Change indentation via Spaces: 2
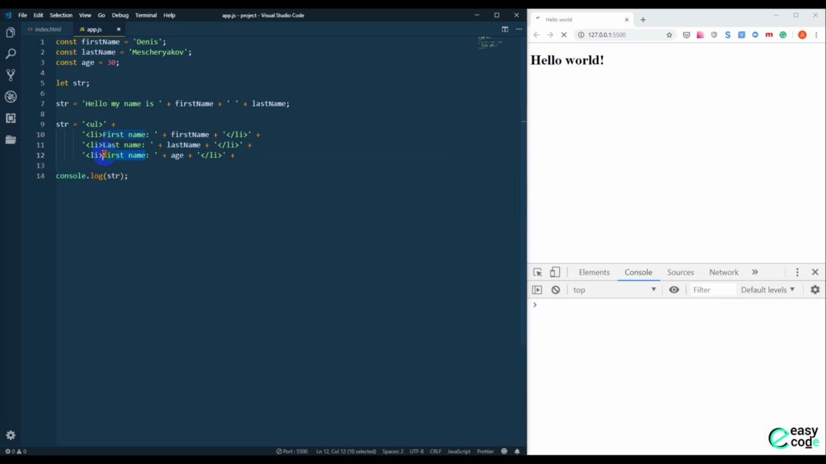The image size is (826, 464). coord(392,451)
